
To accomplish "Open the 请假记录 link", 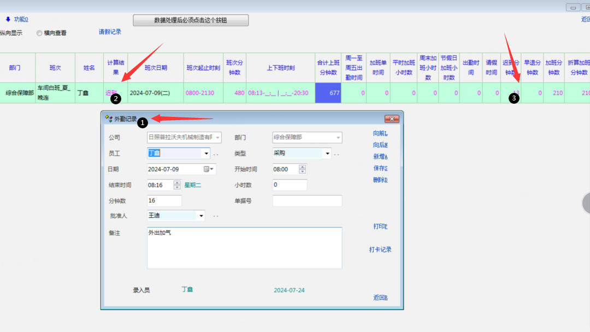I will pyautogui.click(x=110, y=32).
